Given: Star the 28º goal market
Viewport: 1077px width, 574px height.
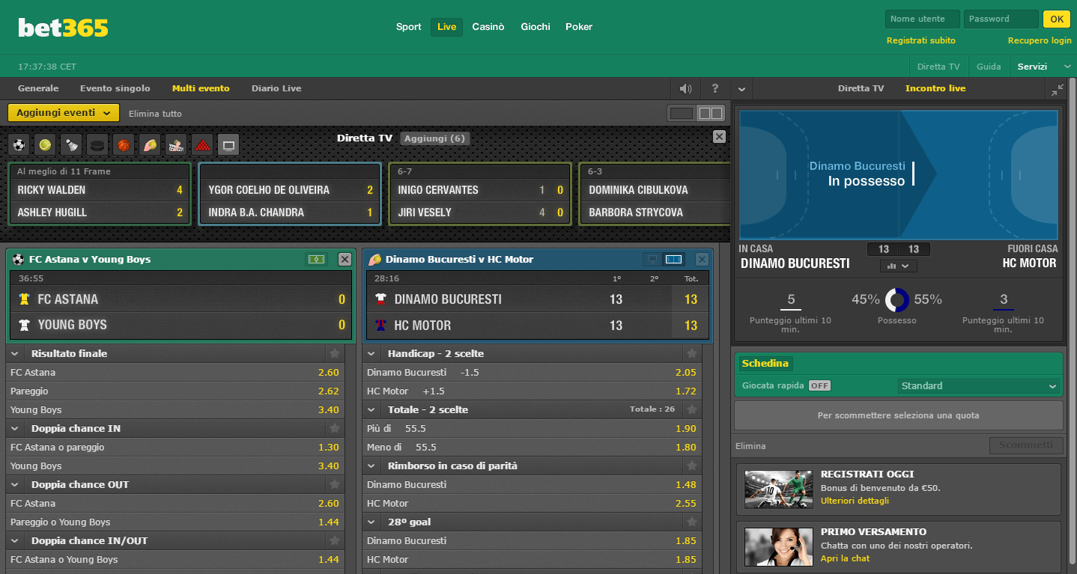Looking at the screenshot, I should coord(692,522).
